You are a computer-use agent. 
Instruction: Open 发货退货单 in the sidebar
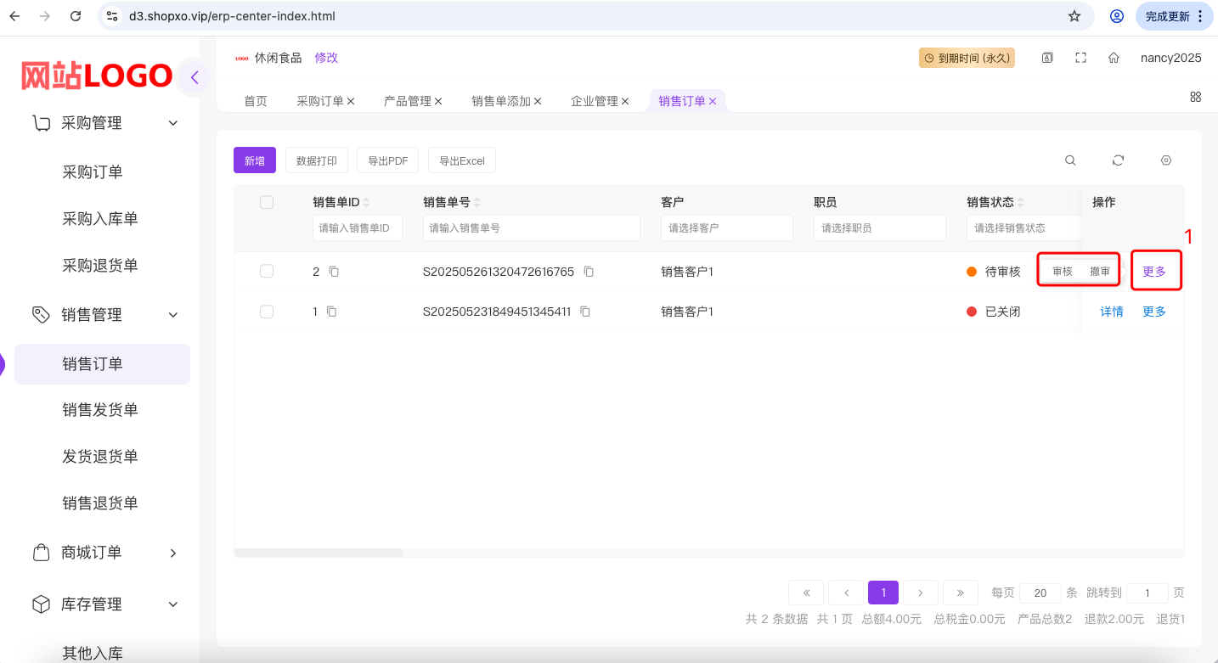click(x=100, y=457)
